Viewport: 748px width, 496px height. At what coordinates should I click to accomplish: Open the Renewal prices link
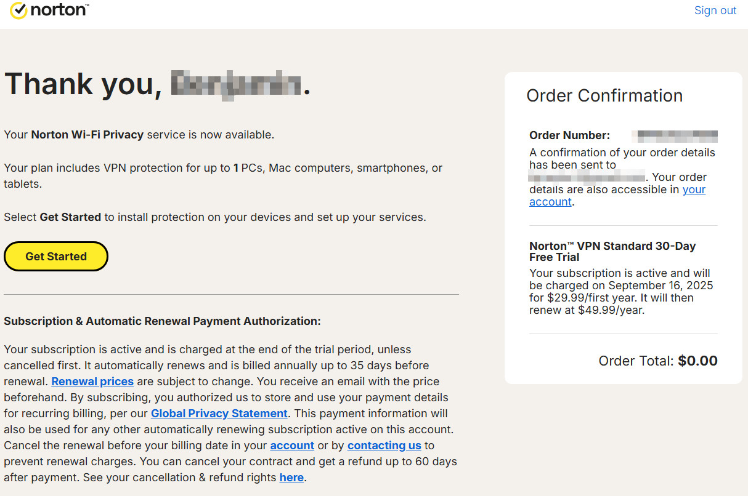point(92,382)
